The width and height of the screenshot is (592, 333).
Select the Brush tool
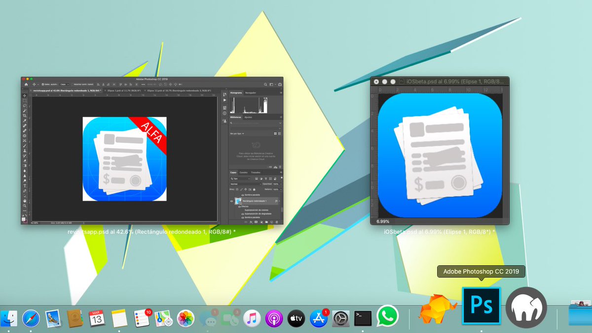25,146
